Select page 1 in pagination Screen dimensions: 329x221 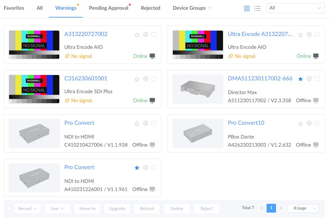click(x=271, y=208)
